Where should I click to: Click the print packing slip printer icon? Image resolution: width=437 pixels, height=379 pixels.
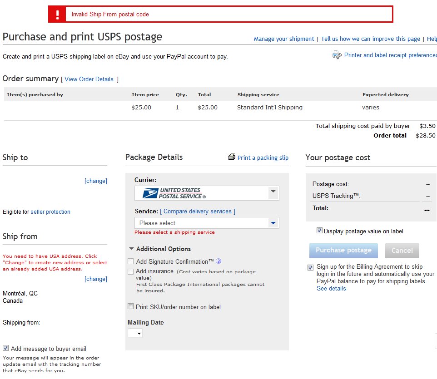pos(232,157)
